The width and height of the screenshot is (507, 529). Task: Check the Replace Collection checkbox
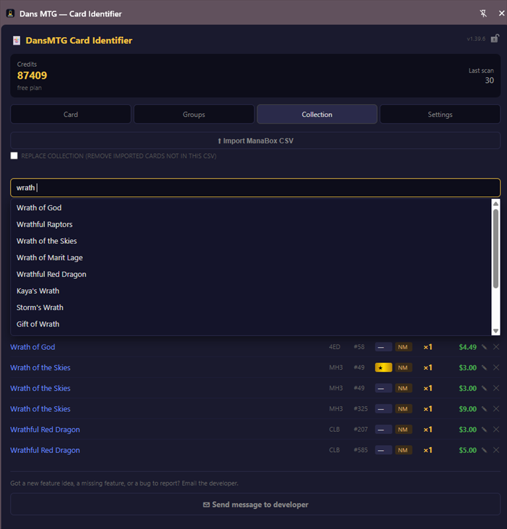click(x=14, y=155)
